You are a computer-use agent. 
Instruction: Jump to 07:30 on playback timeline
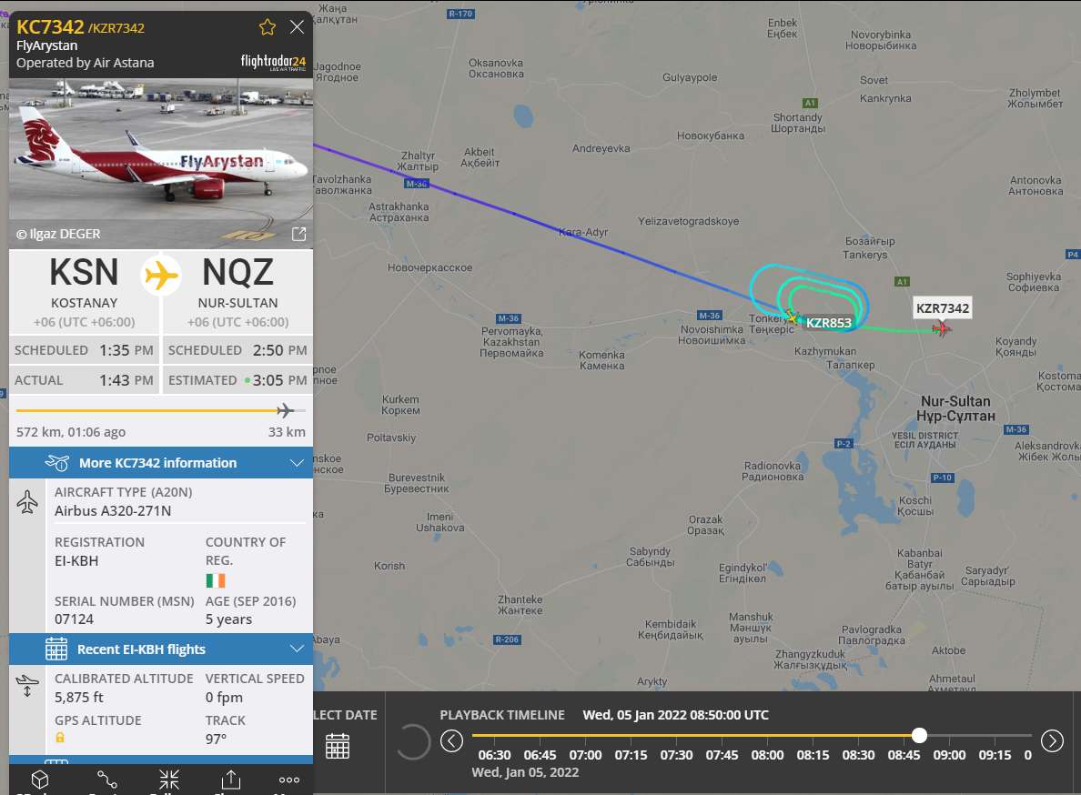tap(676, 755)
